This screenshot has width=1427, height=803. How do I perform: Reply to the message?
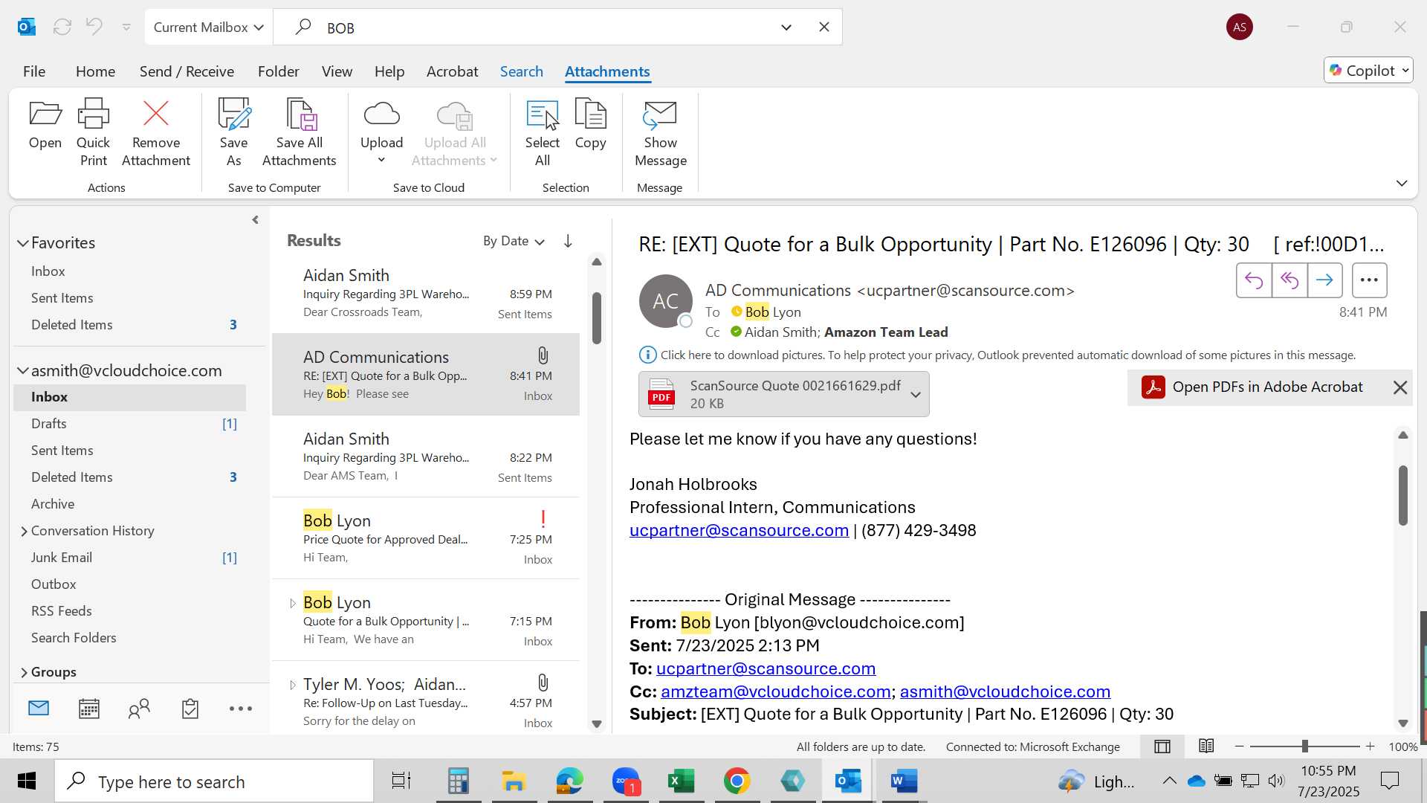pyautogui.click(x=1254, y=280)
